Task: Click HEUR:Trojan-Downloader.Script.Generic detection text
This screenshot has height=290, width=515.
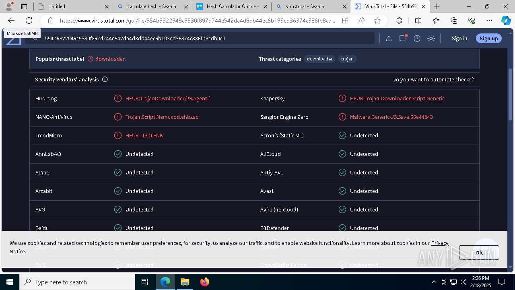Action: click(x=397, y=98)
